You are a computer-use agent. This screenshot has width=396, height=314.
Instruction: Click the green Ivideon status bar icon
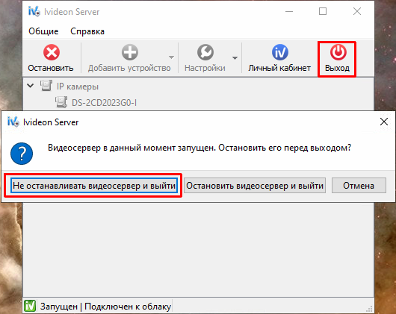pos(30,306)
